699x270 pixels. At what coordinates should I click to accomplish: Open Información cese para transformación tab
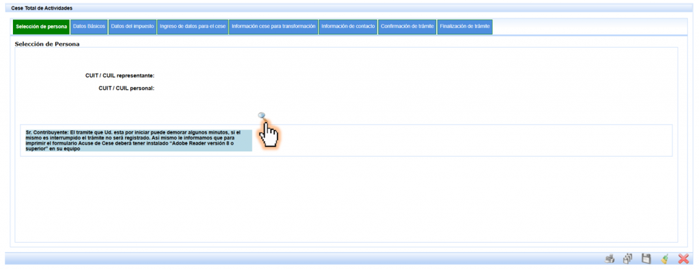274,27
